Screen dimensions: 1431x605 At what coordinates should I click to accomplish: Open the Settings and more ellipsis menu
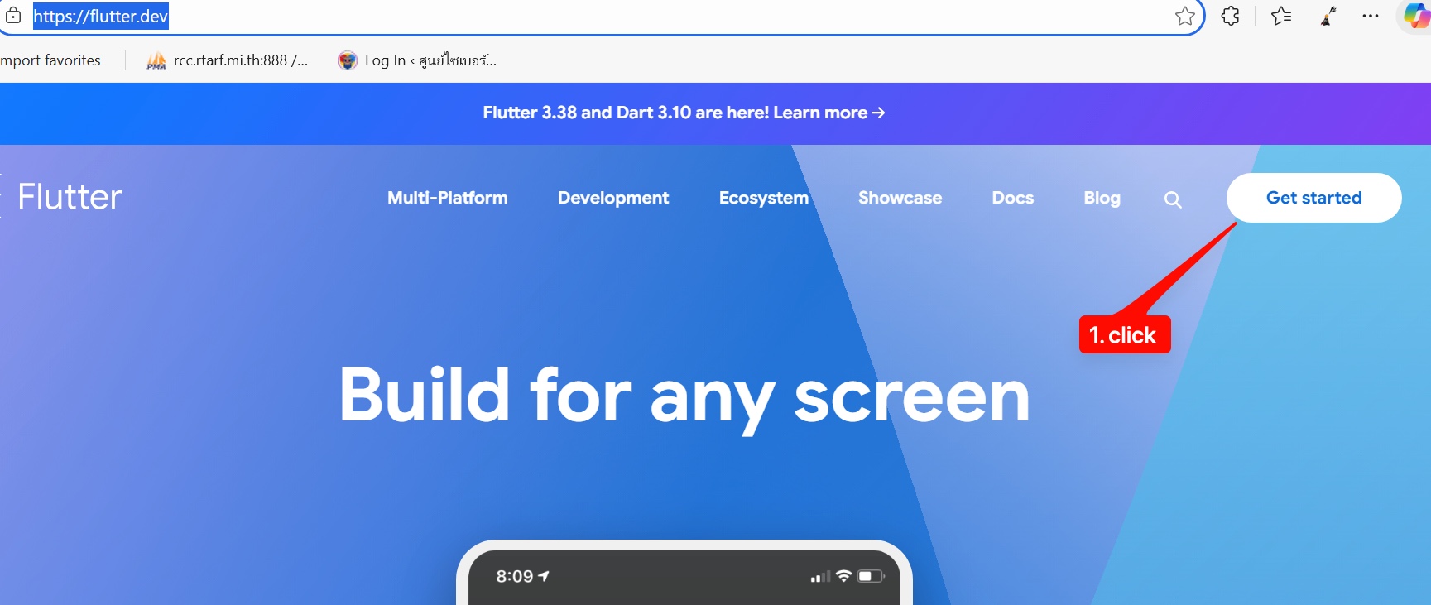click(x=1371, y=17)
